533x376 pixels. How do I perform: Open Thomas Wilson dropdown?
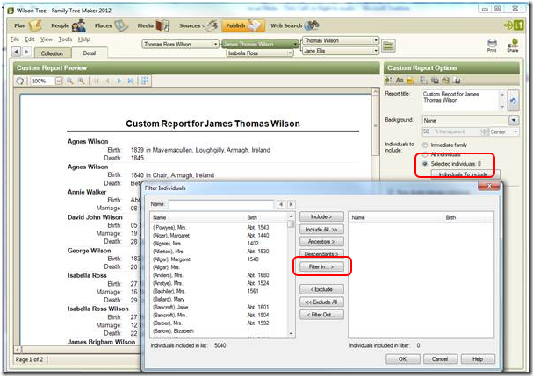pyautogui.click(x=376, y=40)
